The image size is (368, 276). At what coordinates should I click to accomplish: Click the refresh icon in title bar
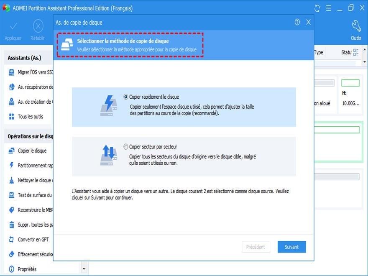(317, 8)
